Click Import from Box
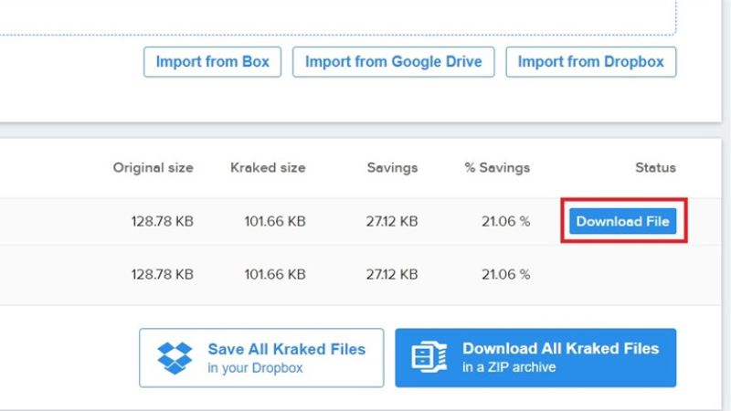 [213, 61]
